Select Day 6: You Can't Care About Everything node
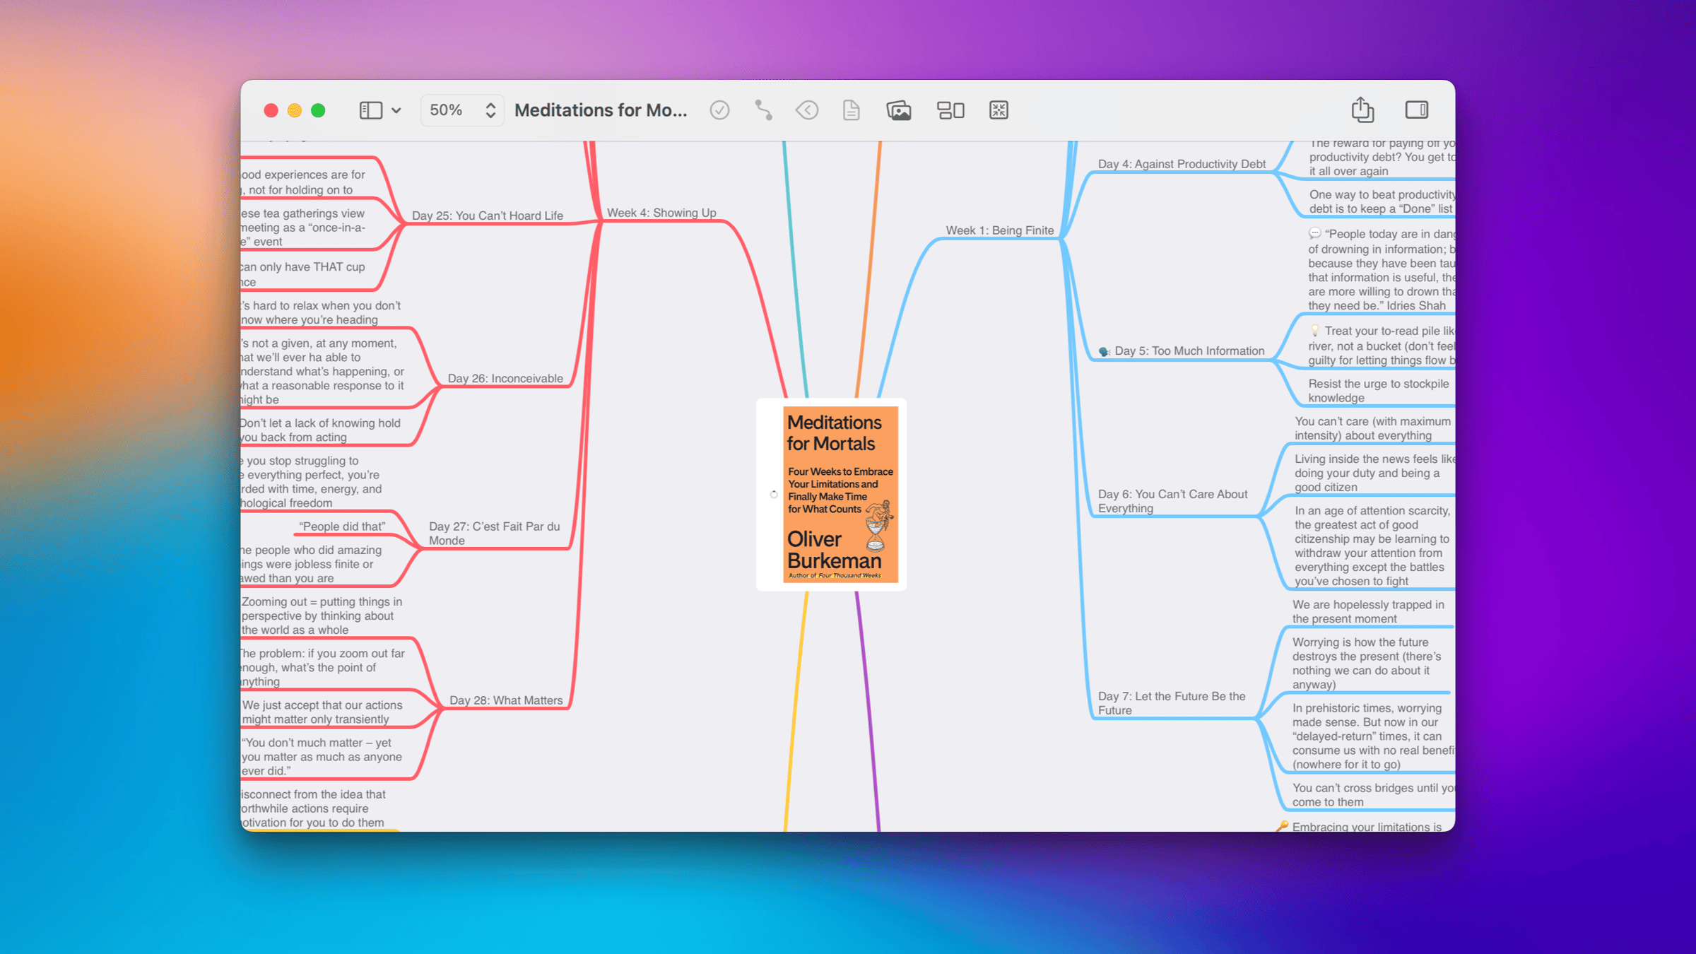 (1173, 501)
